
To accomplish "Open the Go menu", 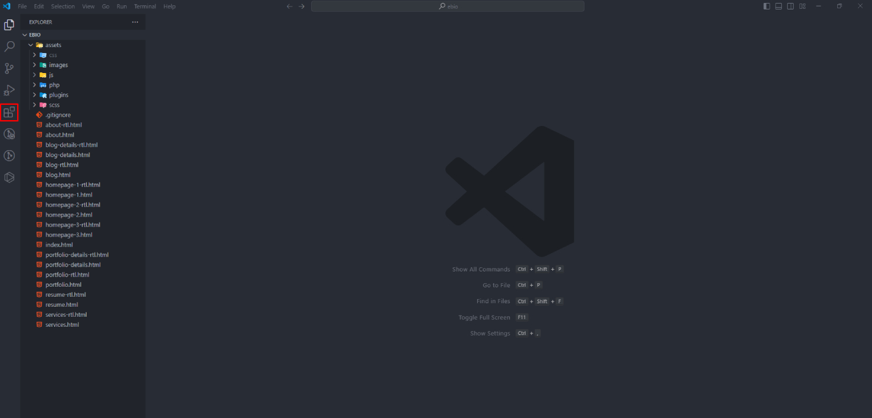I will (106, 6).
